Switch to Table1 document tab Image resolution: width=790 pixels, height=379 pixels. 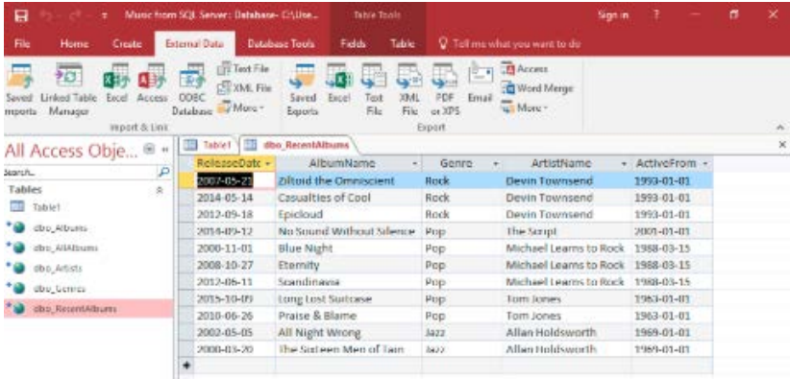click(209, 145)
